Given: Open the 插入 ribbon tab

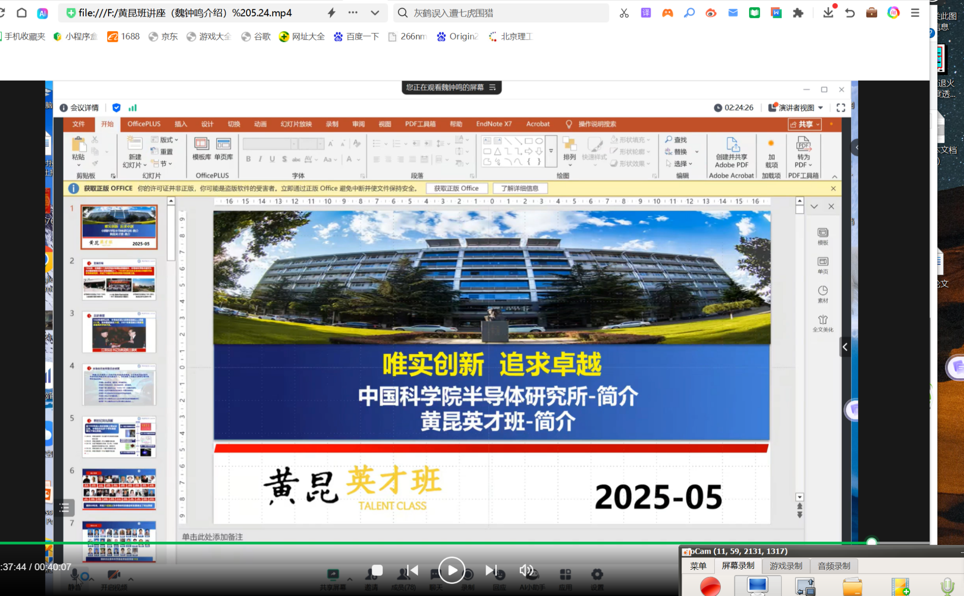Looking at the screenshot, I should pyautogui.click(x=181, y=124).
